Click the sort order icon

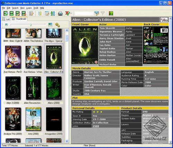tap(53, 13)
